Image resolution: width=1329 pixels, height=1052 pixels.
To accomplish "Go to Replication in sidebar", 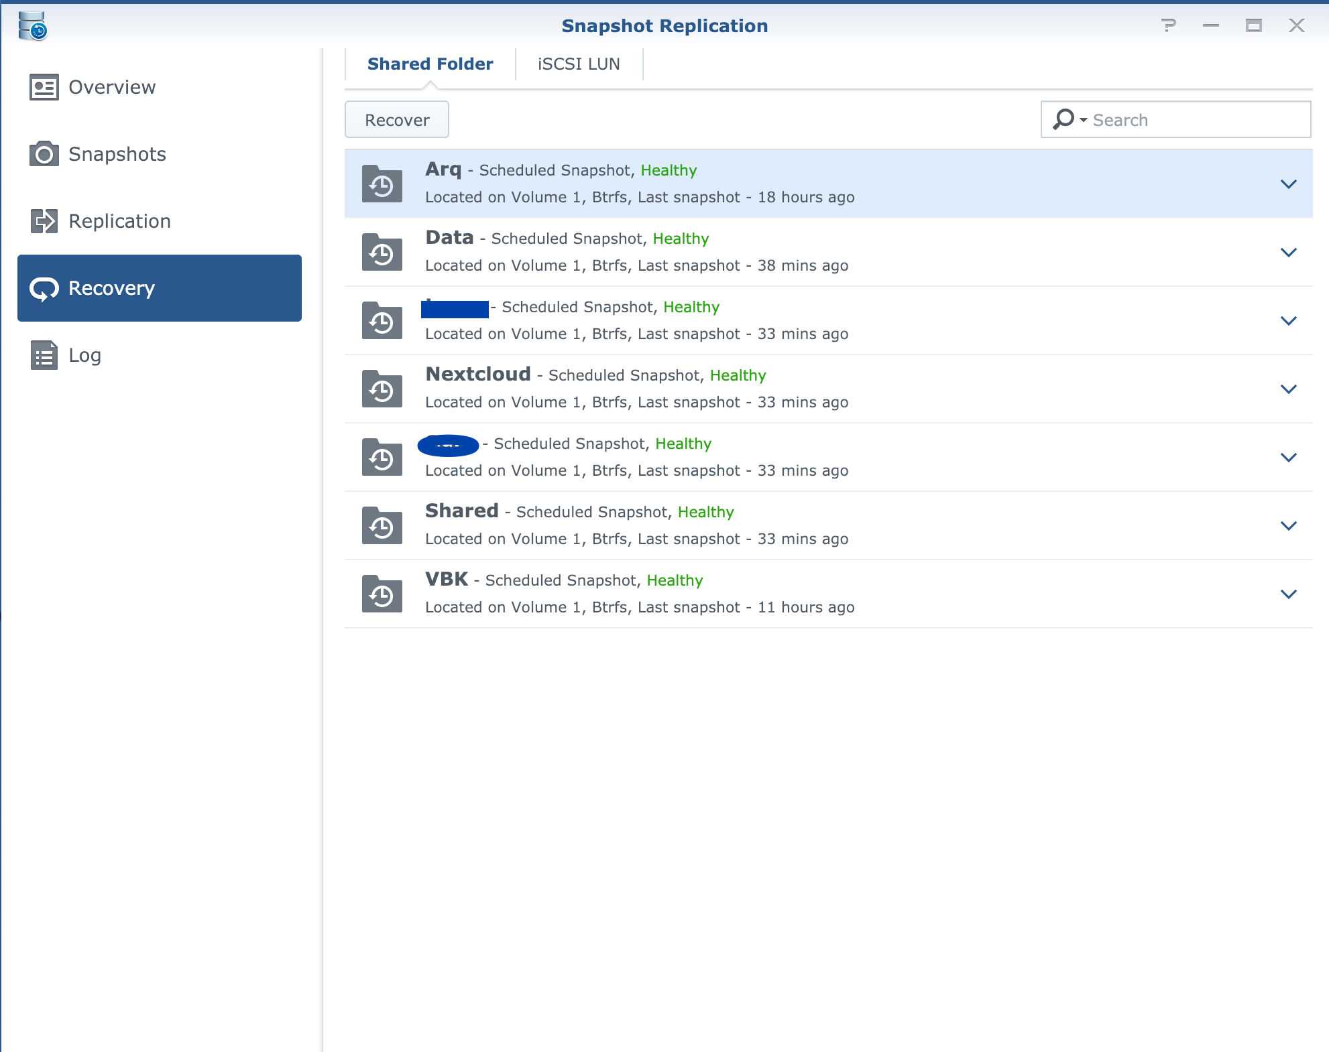I will coord(160,221).
